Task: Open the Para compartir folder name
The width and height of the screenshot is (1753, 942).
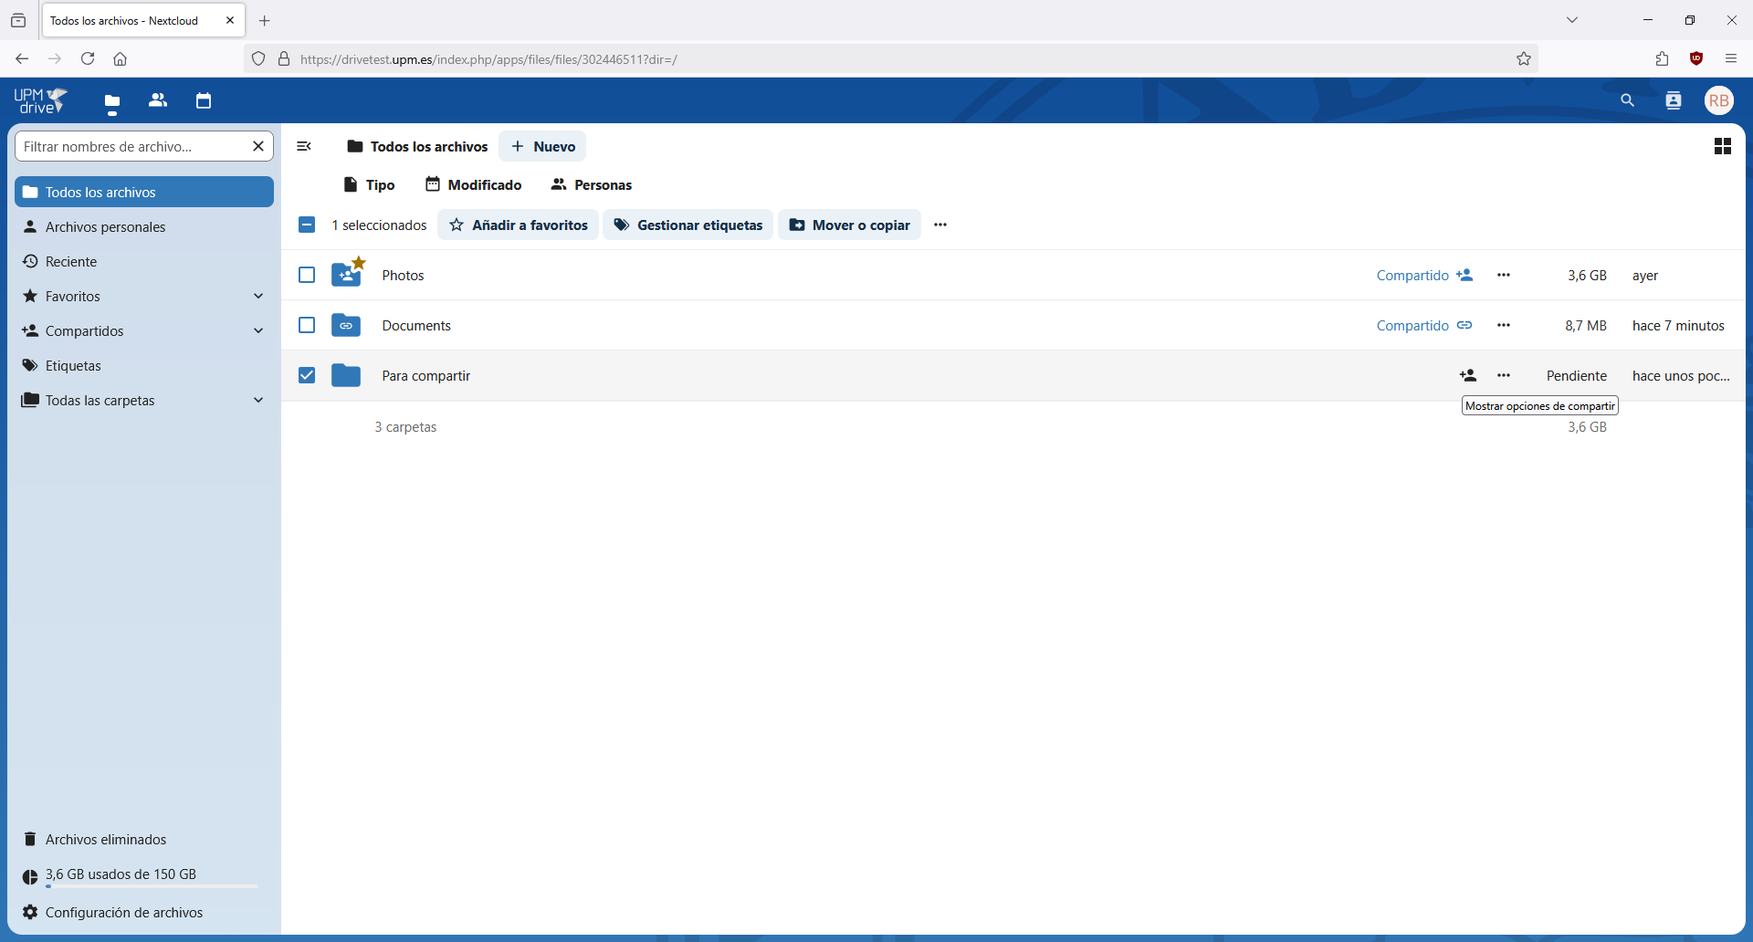Action: pos(426,375)
